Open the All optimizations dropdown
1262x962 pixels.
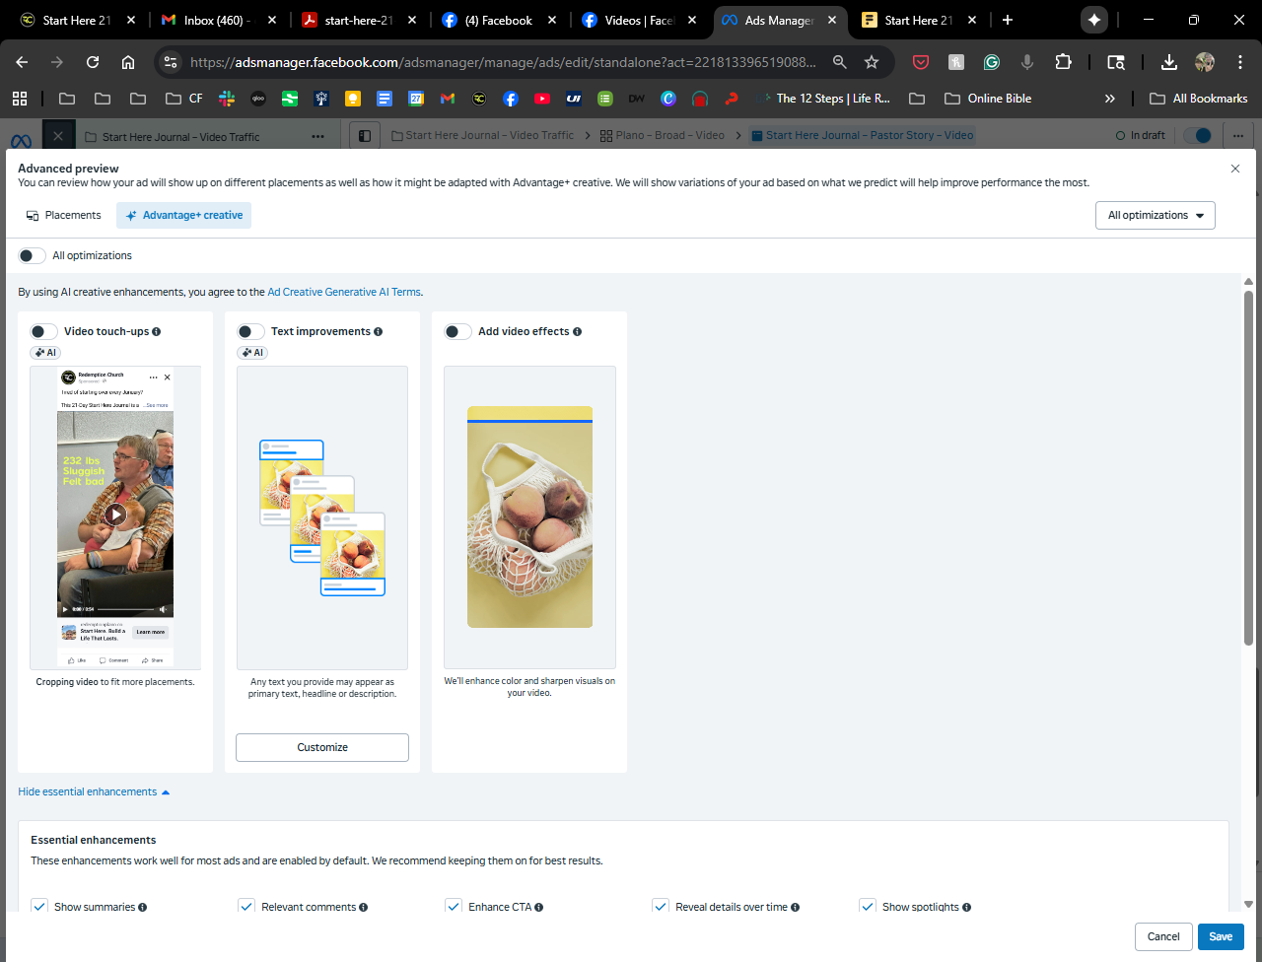pos(1155,215)
